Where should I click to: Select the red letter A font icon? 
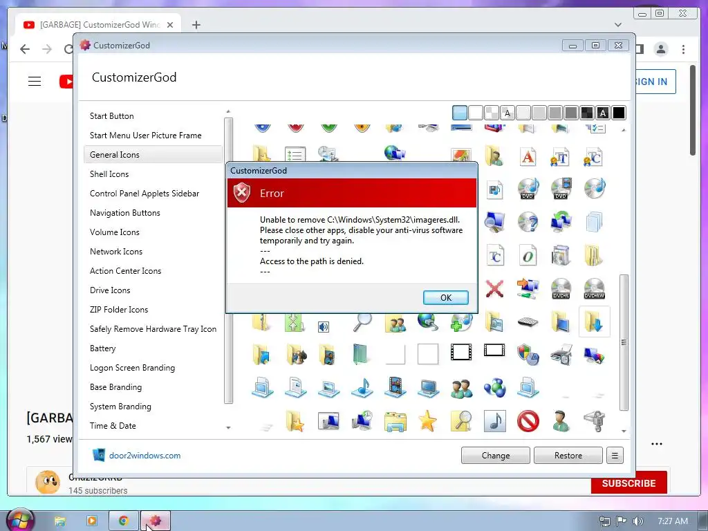click(x=528, y=157)
